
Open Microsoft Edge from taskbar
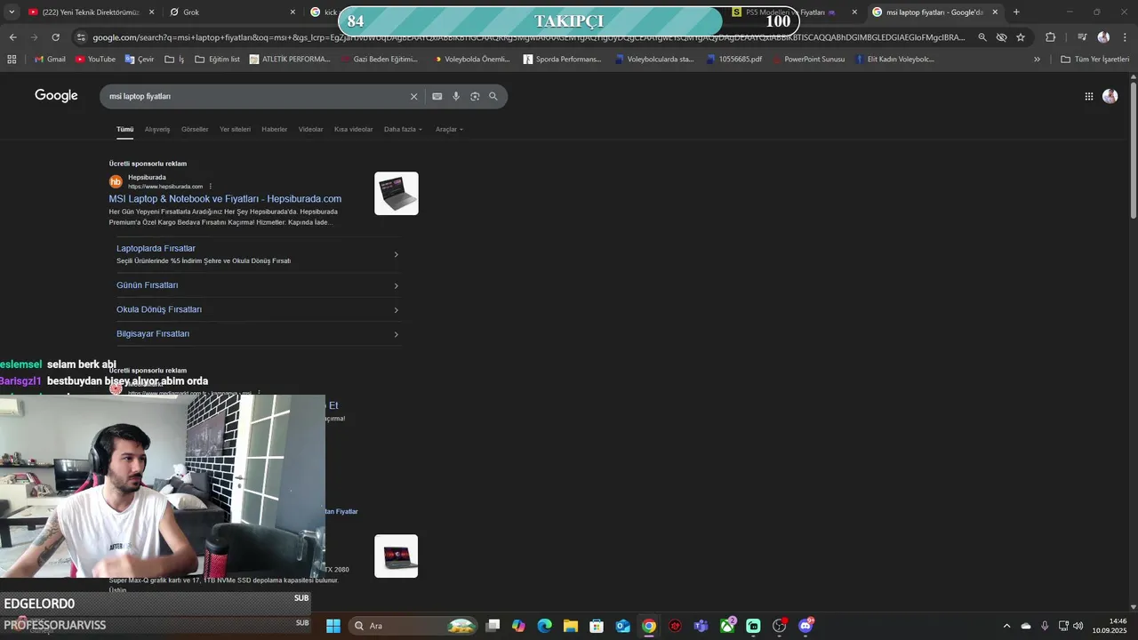pos(544,626)
